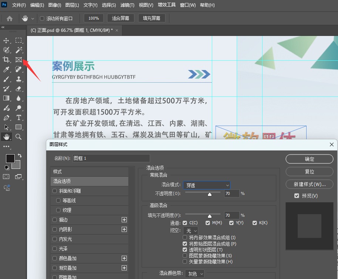Viewport: 338px width, 279px height.
Task: Enable 斜面和浮雕 style checkbox
Action: [55, 191]
